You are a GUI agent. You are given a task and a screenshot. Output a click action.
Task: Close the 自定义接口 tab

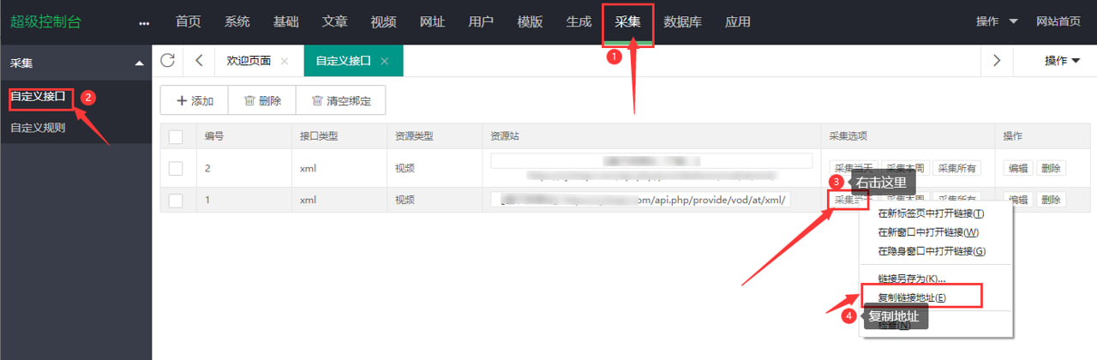[385, 61]
